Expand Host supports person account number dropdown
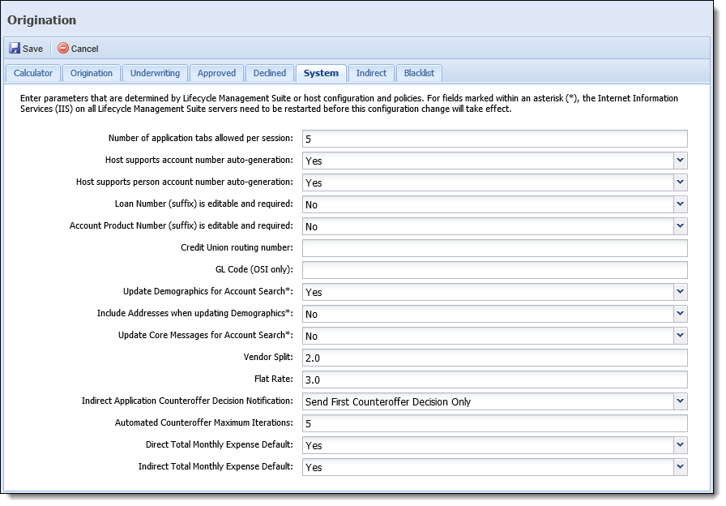The image size is (726, 506). tap(680, 182)
